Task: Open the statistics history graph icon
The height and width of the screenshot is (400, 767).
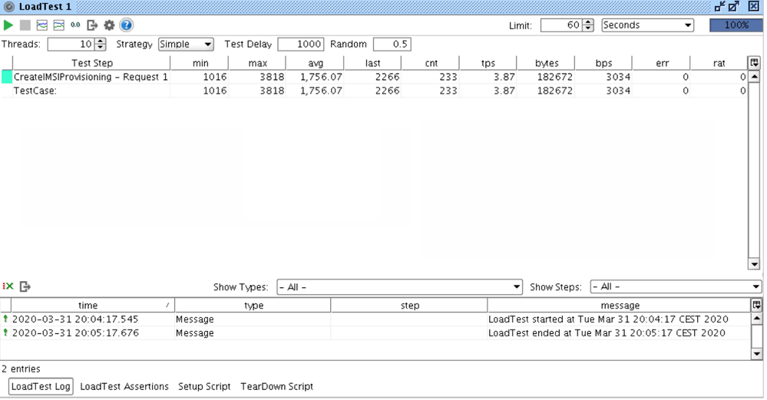Action: (58, 25)
